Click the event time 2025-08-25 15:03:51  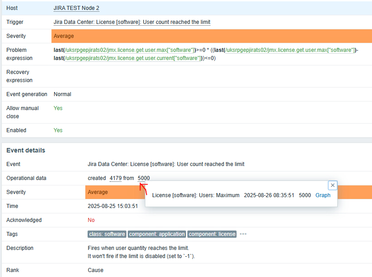click(112, 206)
